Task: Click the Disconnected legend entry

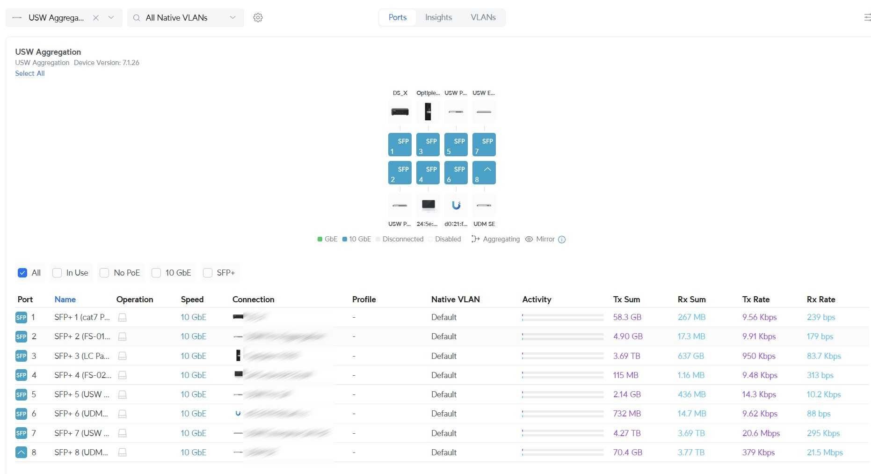Action: click(x=399, y=239)
